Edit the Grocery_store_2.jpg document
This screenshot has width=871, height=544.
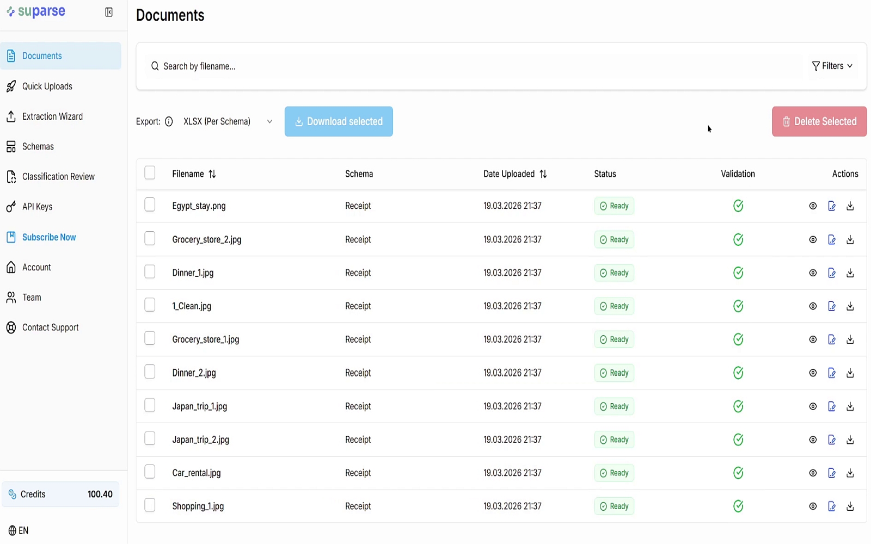(832, 240)
